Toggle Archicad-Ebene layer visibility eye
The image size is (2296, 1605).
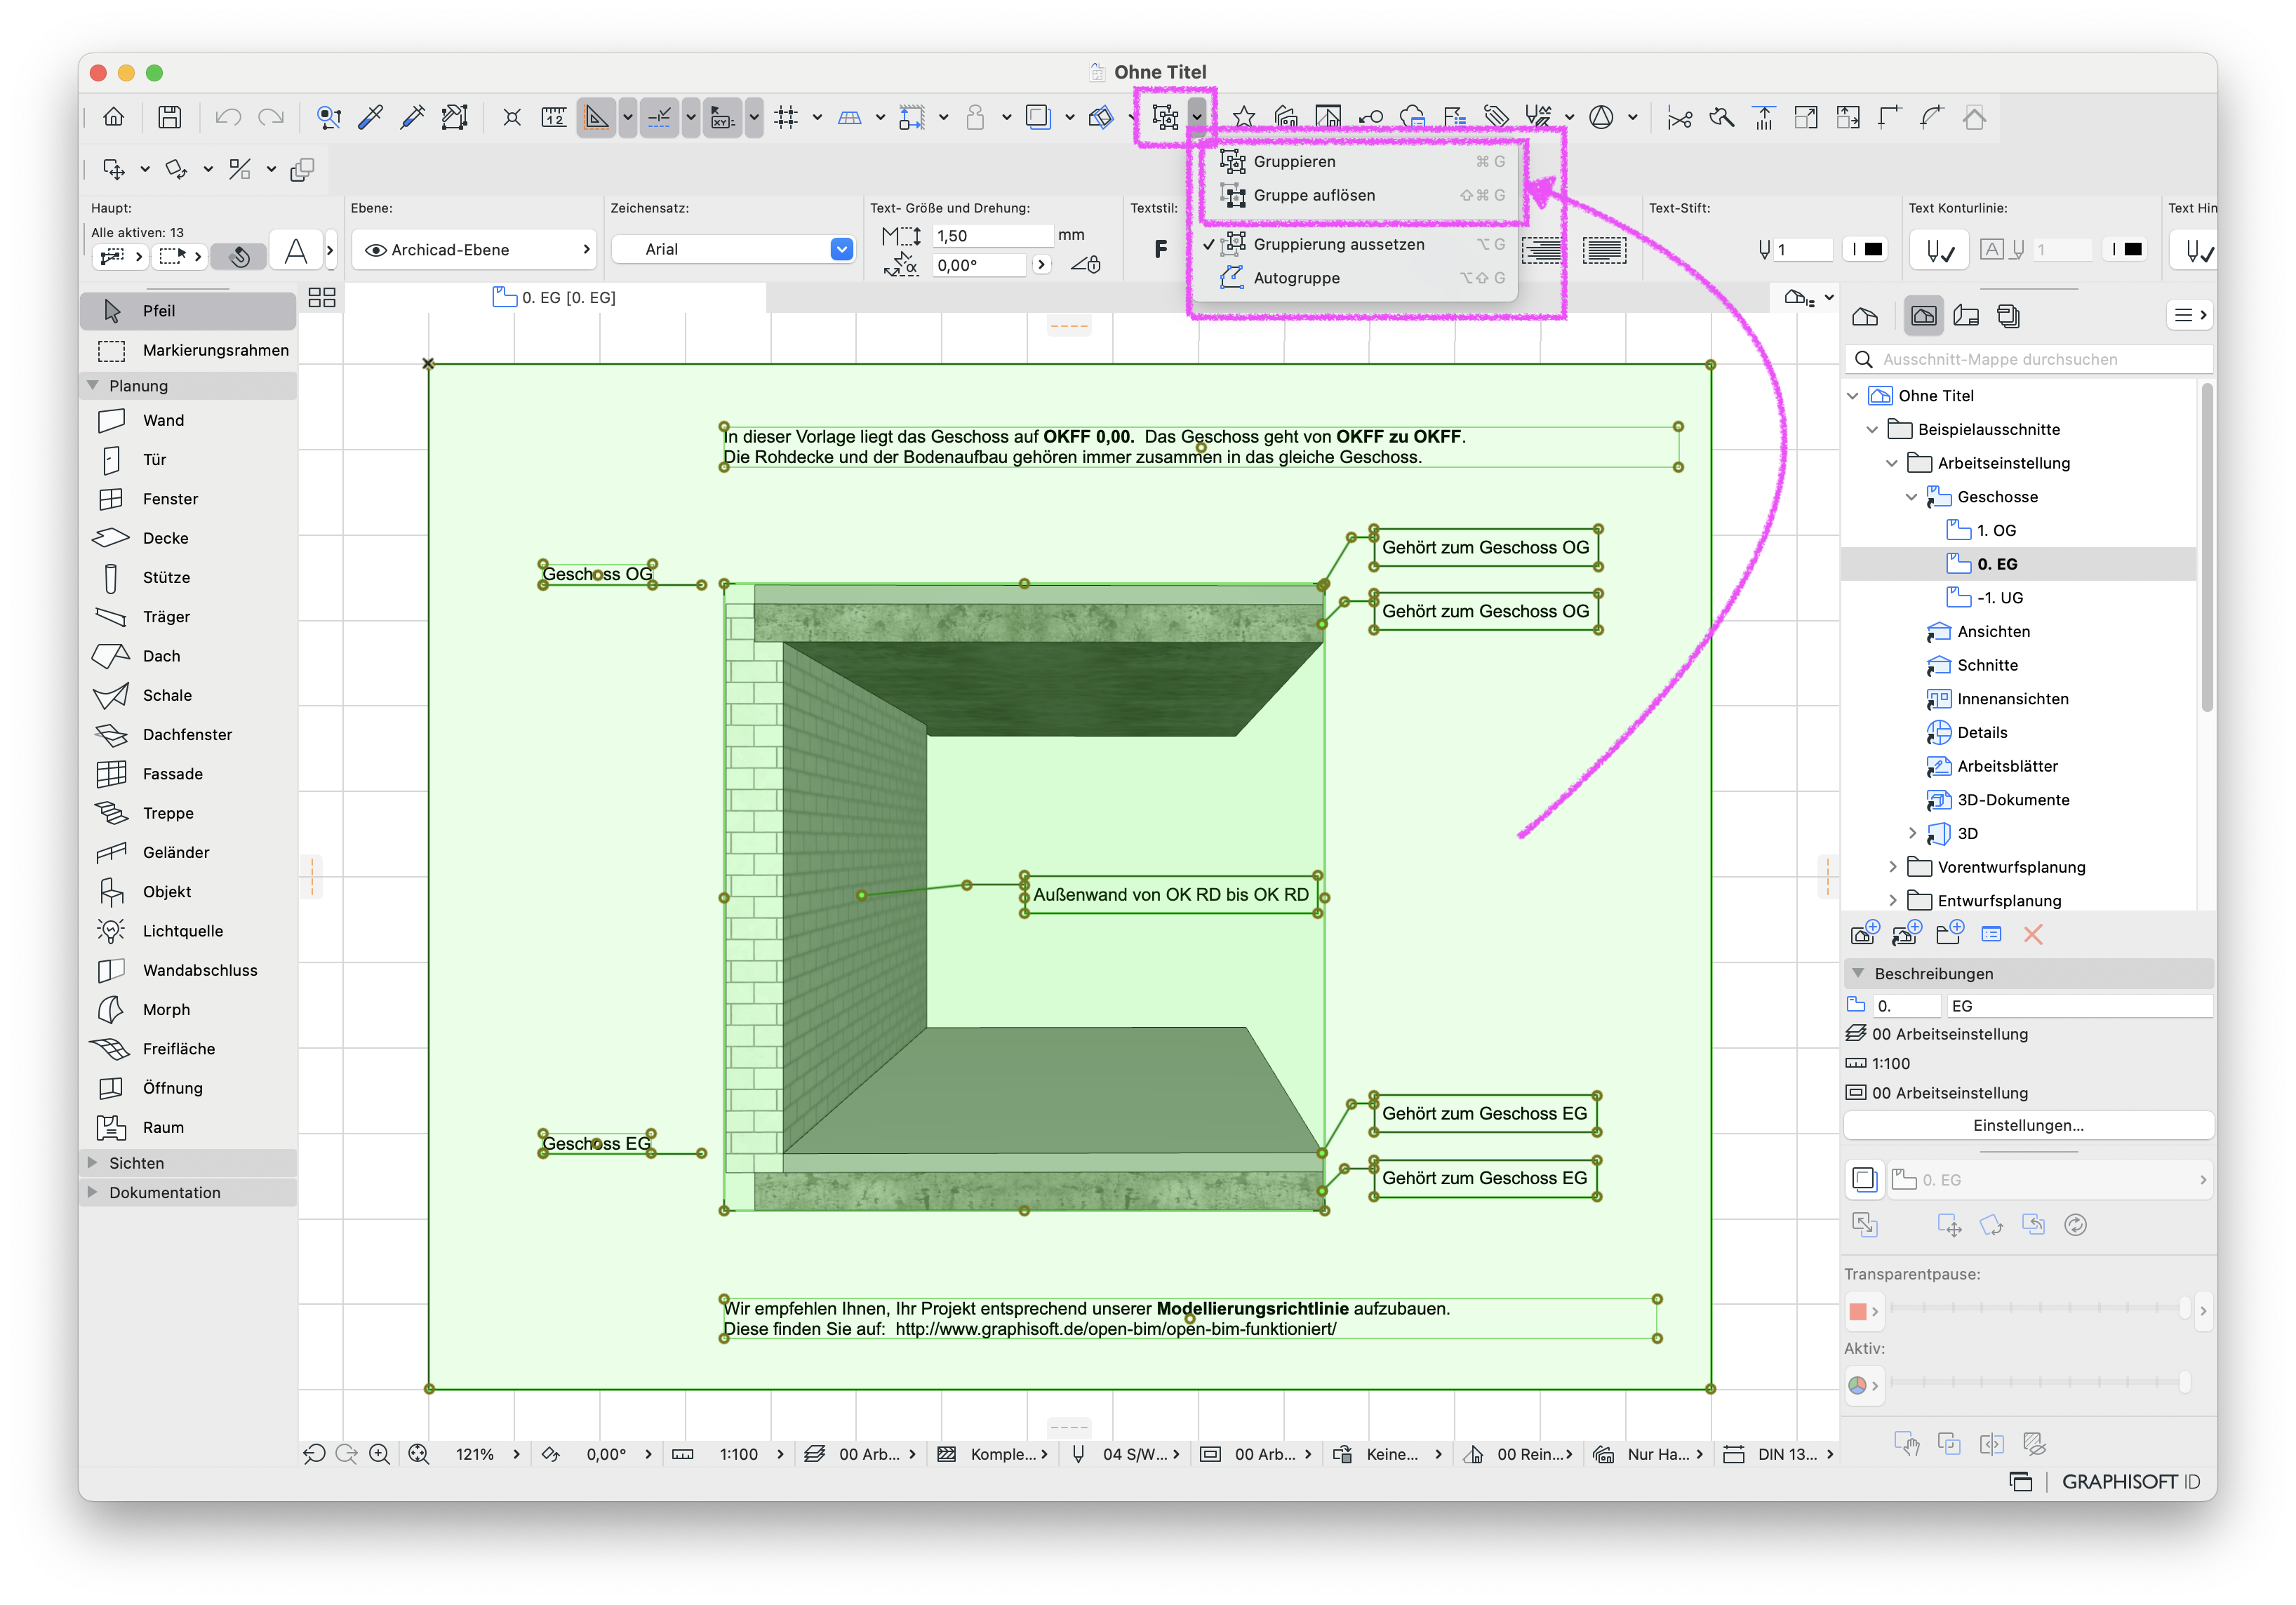coord(375,250)
